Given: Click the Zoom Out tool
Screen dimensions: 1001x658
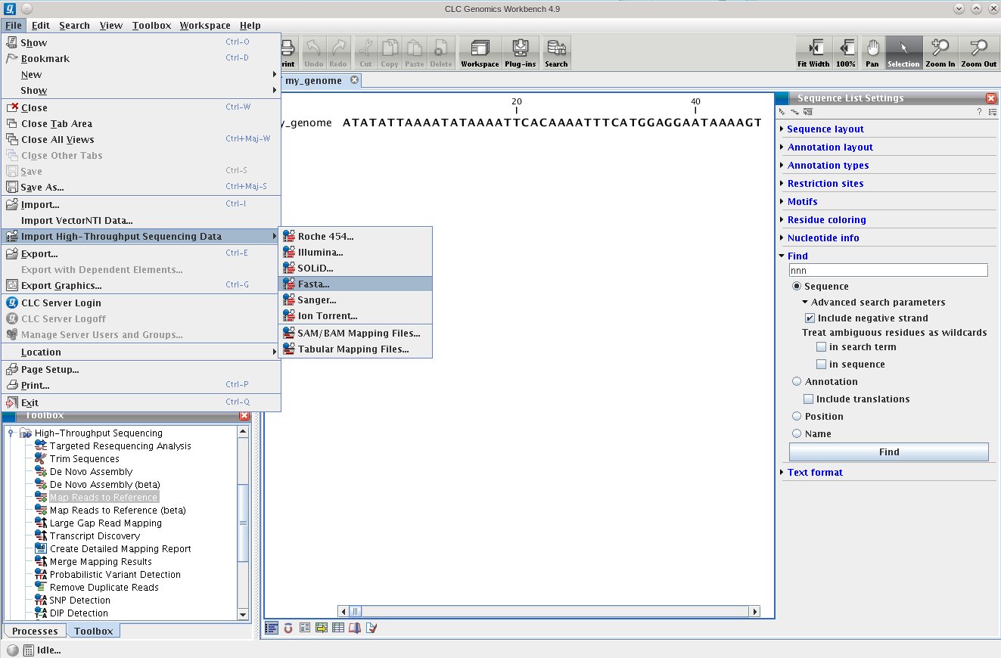Looking at the screenshot, I should click(979, 52).
